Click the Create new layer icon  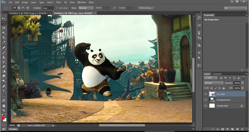pyautogui.click(x=237, y=129)
